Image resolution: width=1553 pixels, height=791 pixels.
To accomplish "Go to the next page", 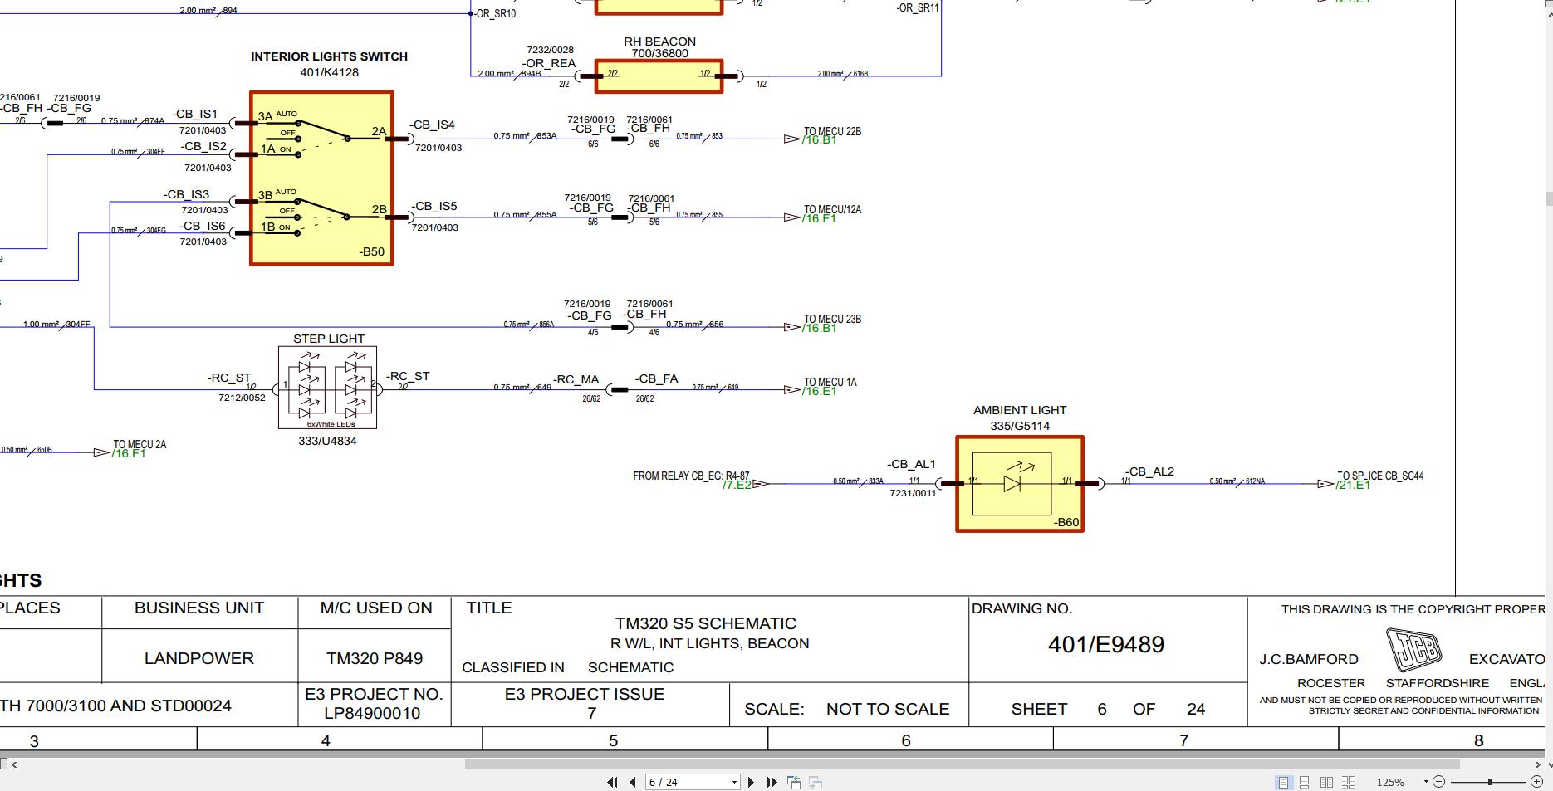I will pos(751,782).
